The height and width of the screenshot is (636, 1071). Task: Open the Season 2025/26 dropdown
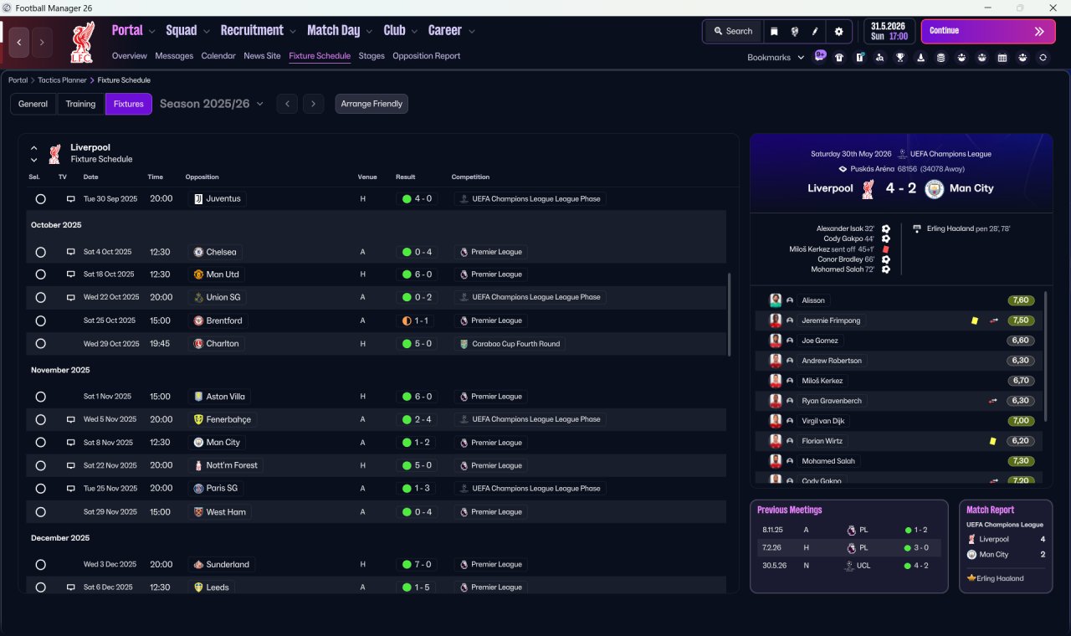[x=212, y=104]
